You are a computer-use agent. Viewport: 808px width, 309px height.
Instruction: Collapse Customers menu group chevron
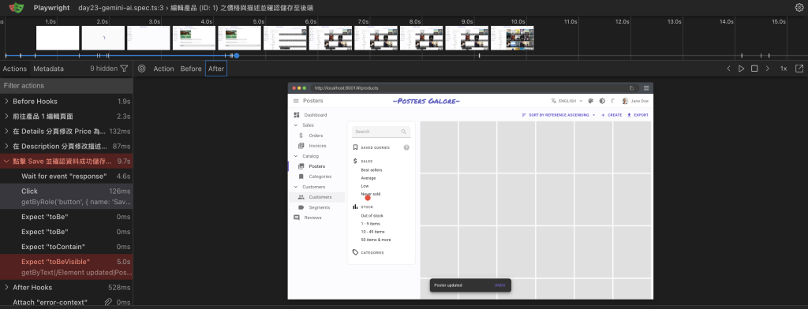point(296,187)
